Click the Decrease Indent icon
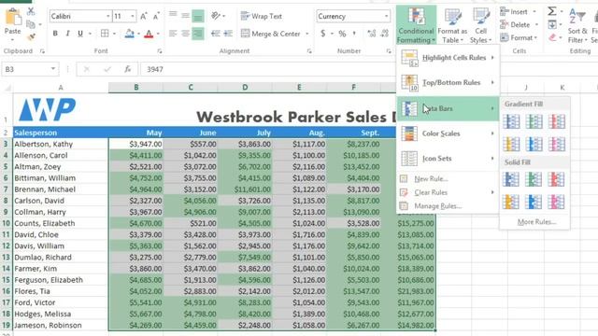Image resolution: width=598 pixels, height=336 pixels. (216, 34)
